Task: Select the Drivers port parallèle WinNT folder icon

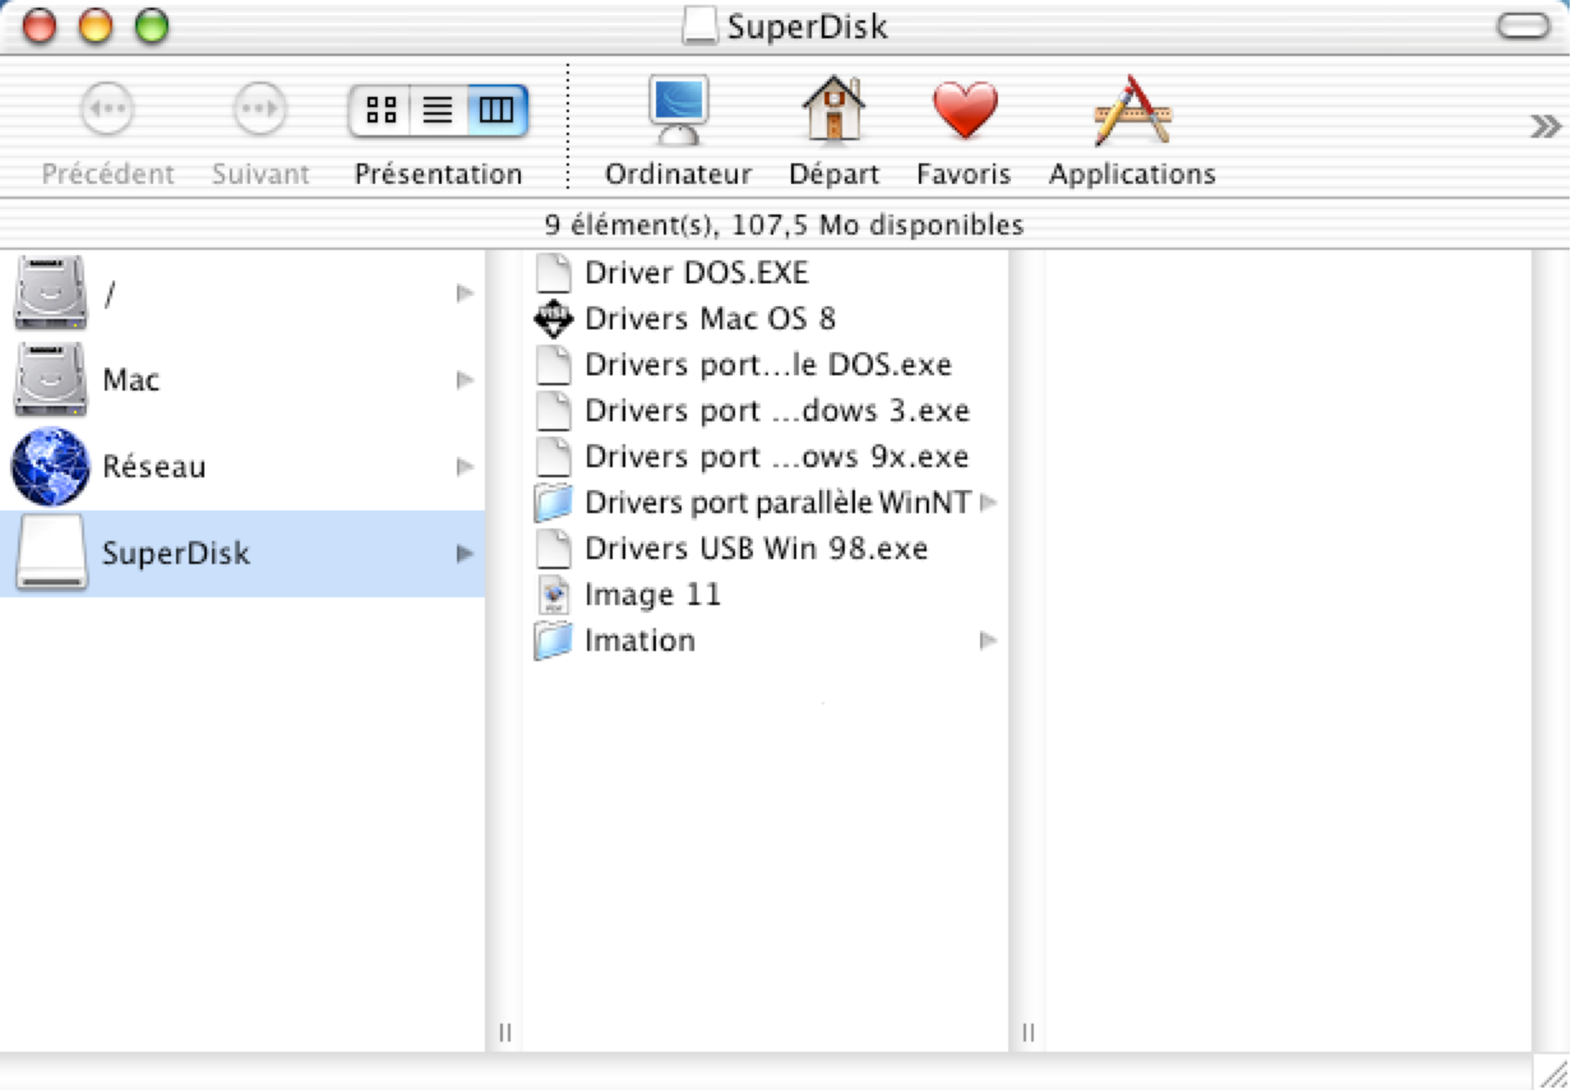Action: [553, 504]
